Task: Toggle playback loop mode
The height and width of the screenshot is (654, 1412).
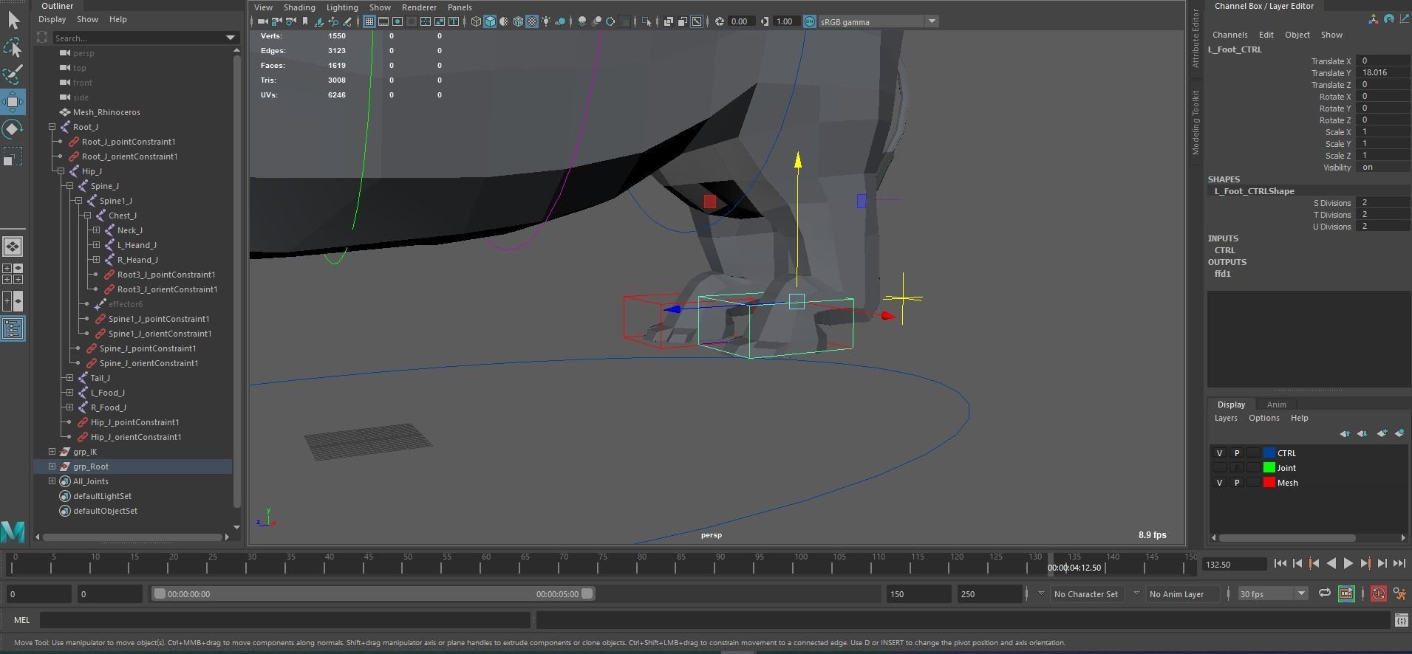Action: click(x=1324, y=593)
